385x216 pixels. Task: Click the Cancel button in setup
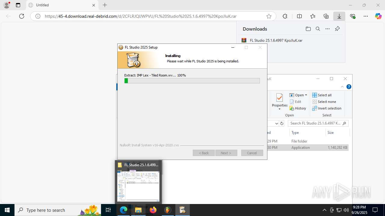coord(252,153)
